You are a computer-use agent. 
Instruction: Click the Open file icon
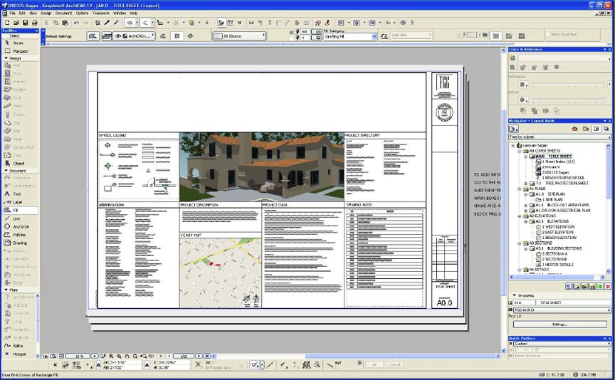pyautogui.click(x=16, y=23)
